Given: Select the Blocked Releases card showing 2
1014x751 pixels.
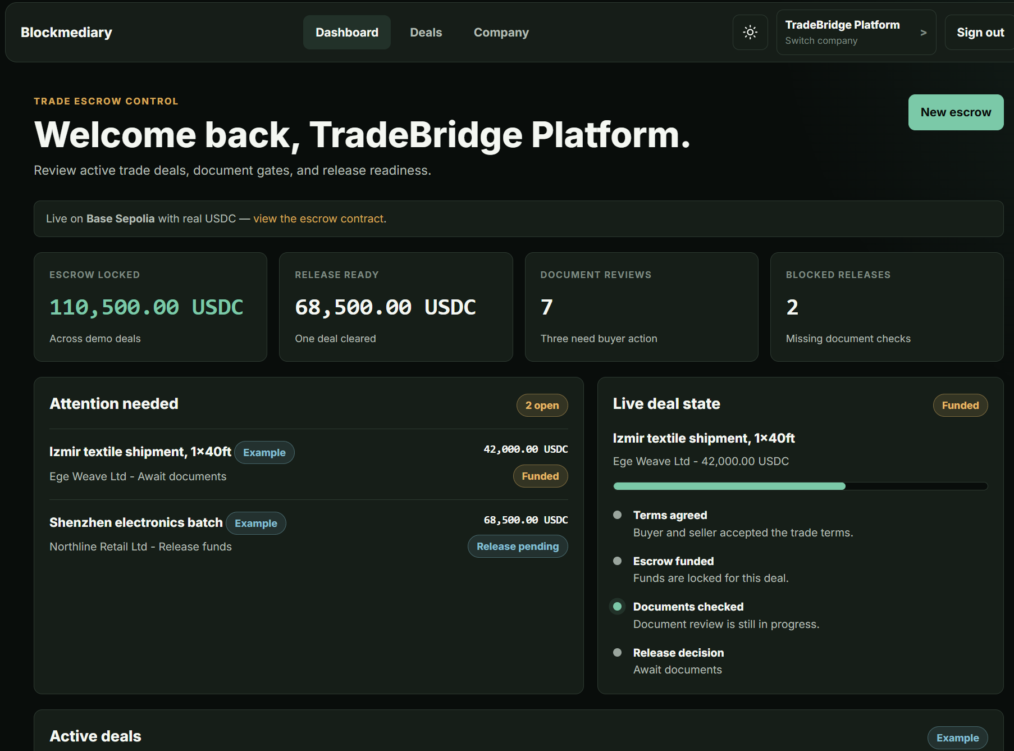Looking at the screenshot, I should point(887,307).
